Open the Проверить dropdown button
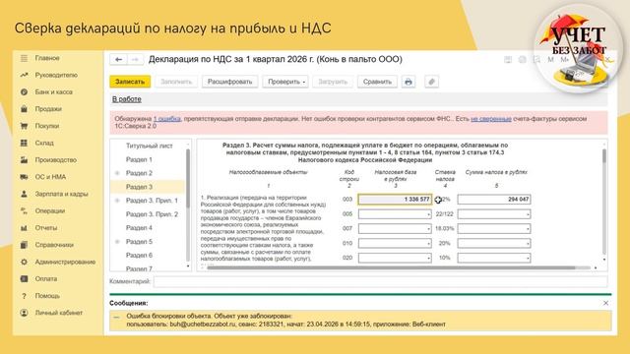Screen dimensions: 630x354 [285, 82]
